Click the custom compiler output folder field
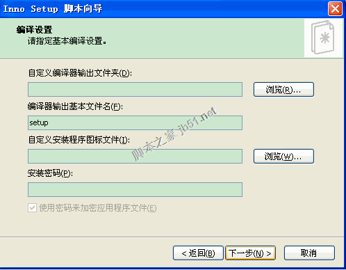346x270 pixels. point(135,89)
